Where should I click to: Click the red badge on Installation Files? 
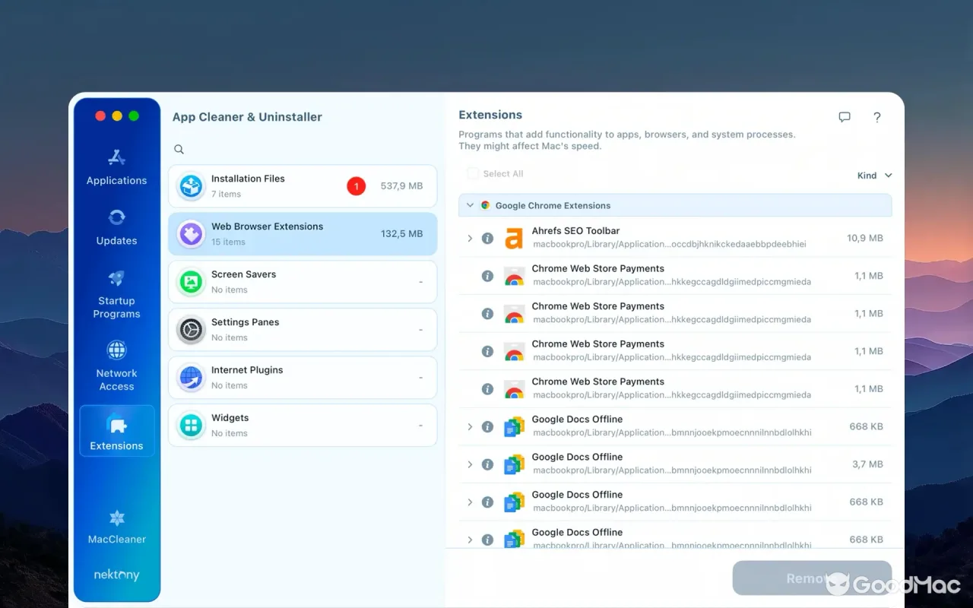(357, 185)
